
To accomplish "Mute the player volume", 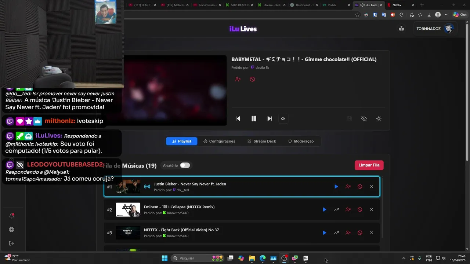I will 283,118.
